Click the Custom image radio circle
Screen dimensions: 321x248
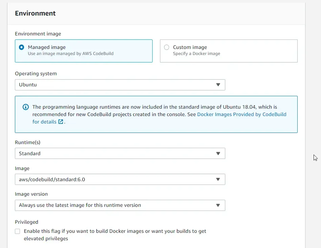[x=166, y=47]
